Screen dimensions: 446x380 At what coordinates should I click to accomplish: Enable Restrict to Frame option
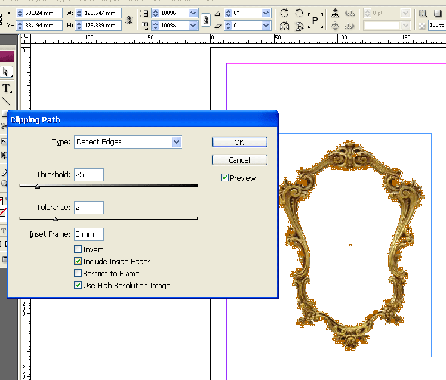[x=78, y=273]
